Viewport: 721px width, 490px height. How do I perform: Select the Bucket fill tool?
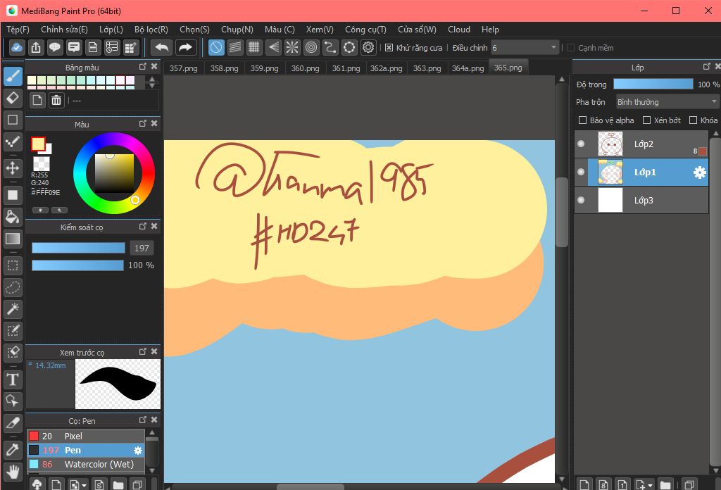click(x=13, y=217)
